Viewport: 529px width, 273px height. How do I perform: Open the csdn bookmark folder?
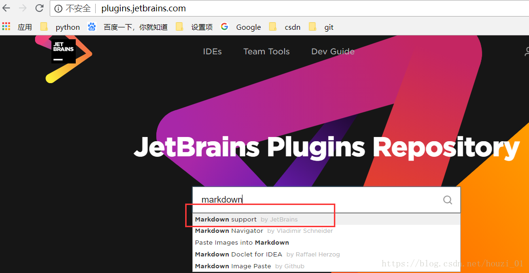(285, 27)
